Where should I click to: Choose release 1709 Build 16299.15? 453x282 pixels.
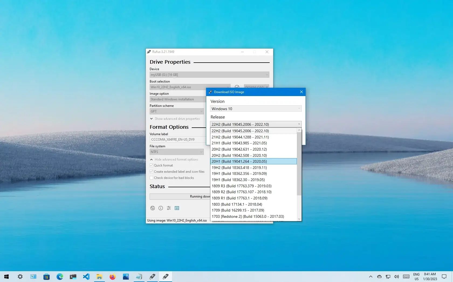point(253,210)
